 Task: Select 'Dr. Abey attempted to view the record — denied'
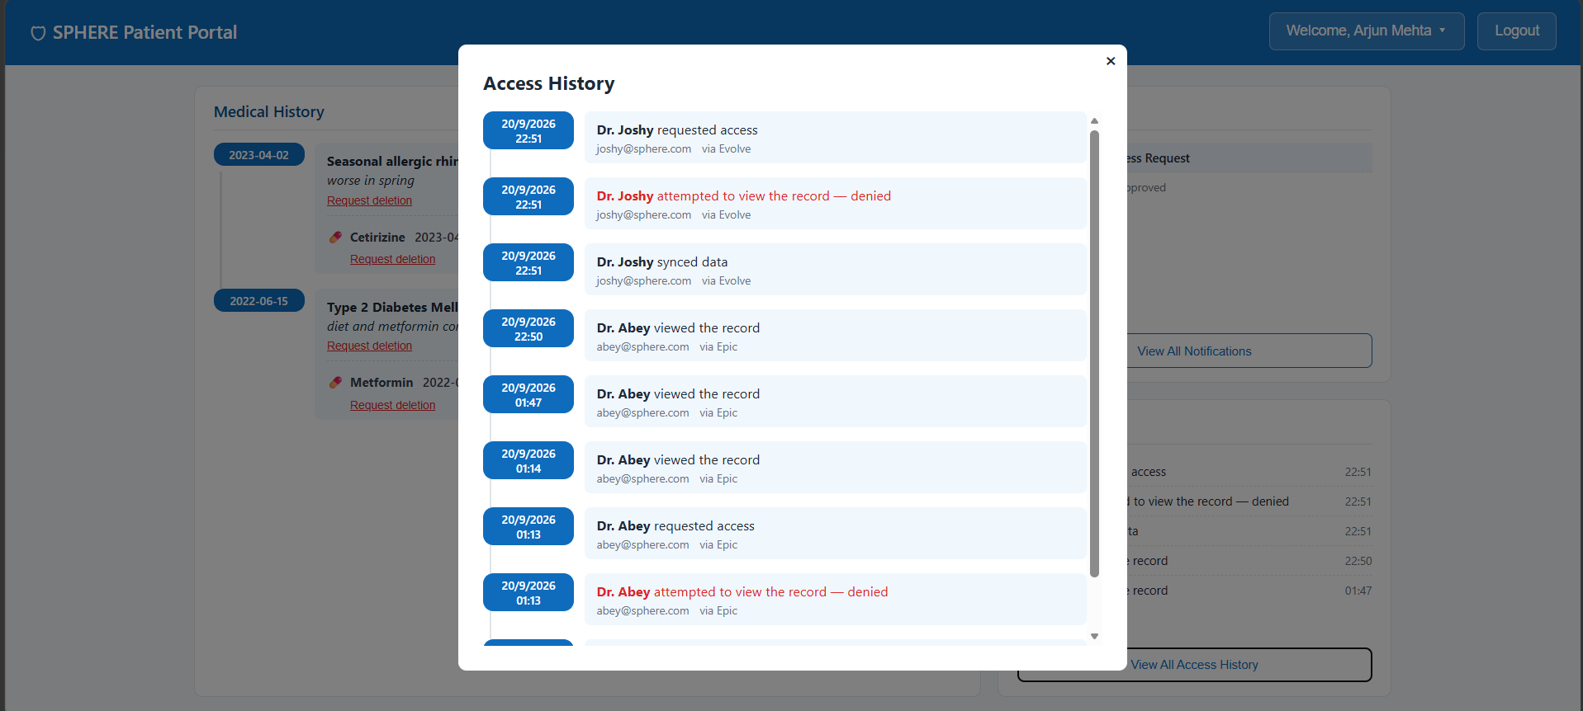pos(836,600)
